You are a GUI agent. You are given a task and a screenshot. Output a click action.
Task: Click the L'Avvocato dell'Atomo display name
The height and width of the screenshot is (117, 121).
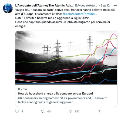click(x=44, y=5)
